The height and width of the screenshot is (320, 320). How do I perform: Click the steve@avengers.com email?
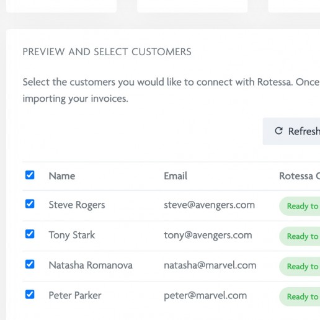pos(210,205)
